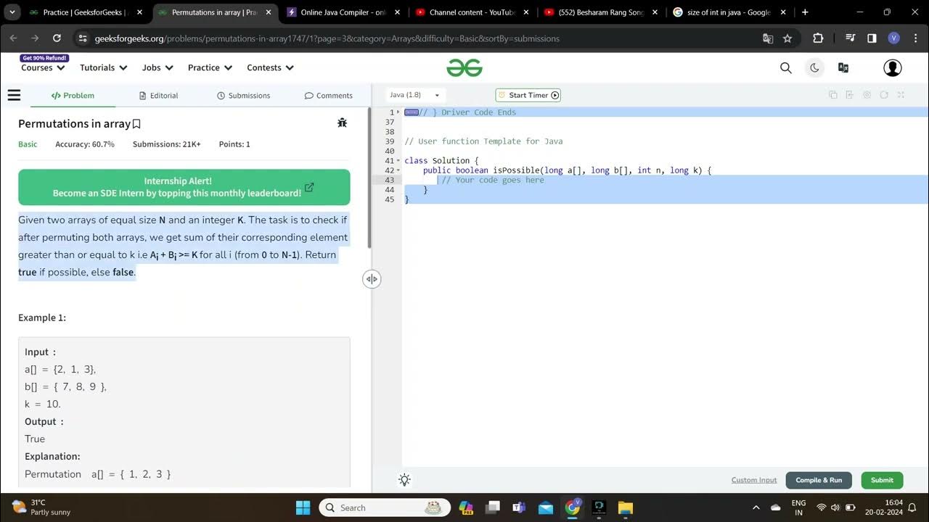Click the Compile & Run button

(819, 480)
